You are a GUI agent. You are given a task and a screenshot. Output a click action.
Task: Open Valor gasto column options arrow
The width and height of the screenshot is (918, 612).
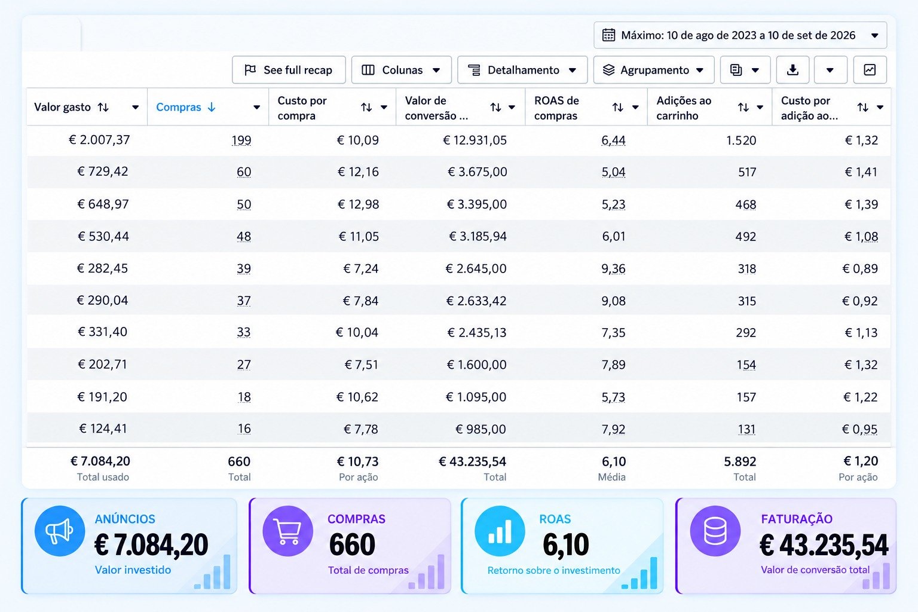(x=136, y=108)
